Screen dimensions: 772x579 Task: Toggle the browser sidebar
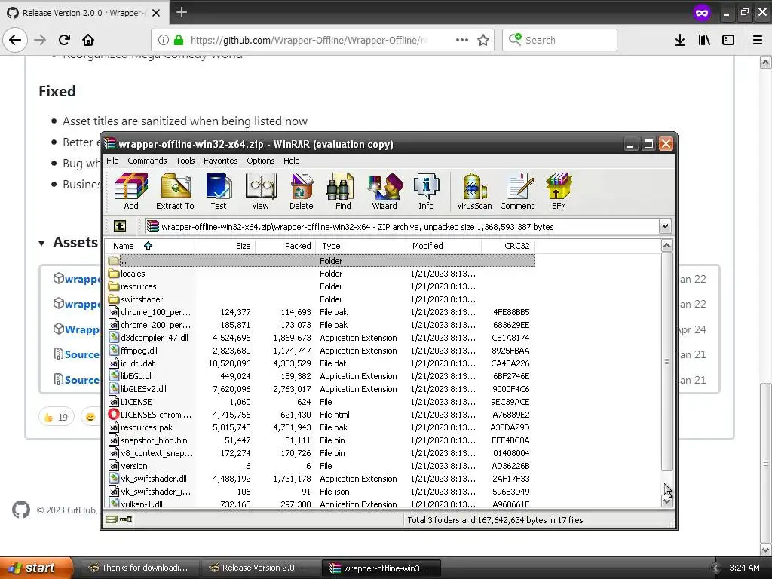[728, 41]
